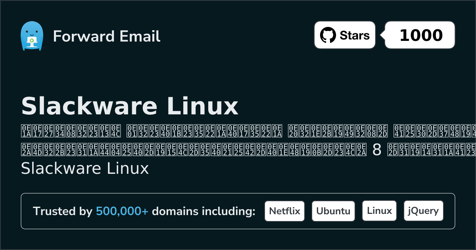
Task: Click Slackware Linux text in the description
Action: pyautogui.click(x=85, y=169)
